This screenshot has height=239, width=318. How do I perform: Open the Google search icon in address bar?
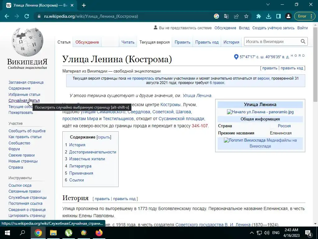216,16
